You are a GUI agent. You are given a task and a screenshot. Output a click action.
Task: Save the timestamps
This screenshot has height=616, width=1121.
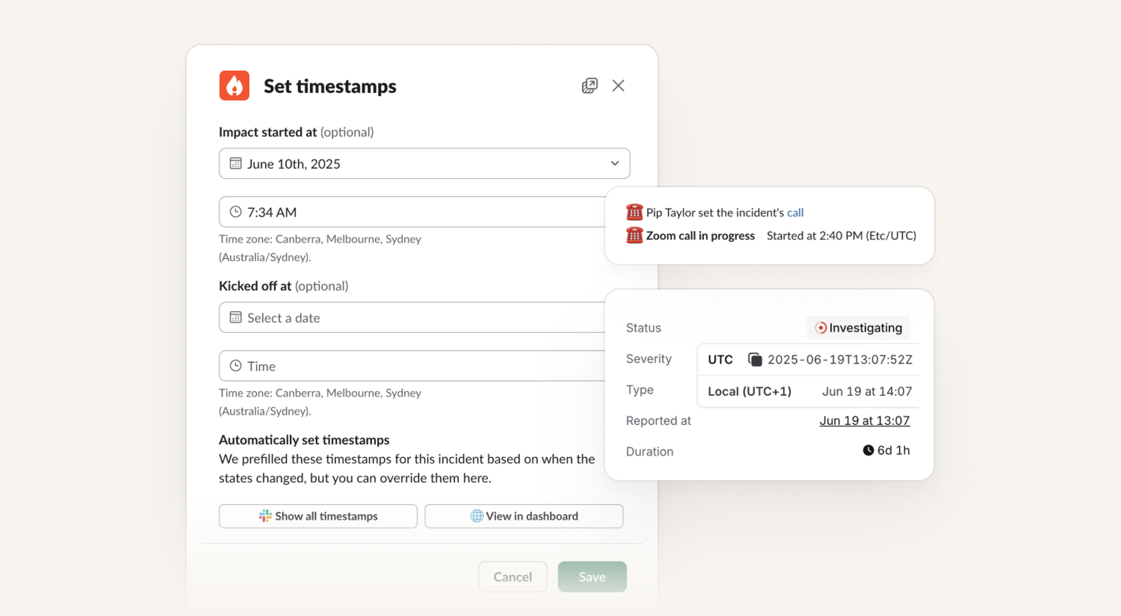tap(592, 577)
